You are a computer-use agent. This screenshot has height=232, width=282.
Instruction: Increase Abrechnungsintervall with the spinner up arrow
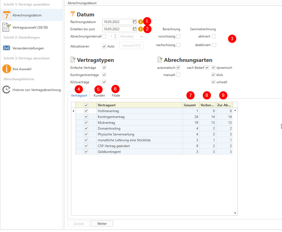coord(116,35)
